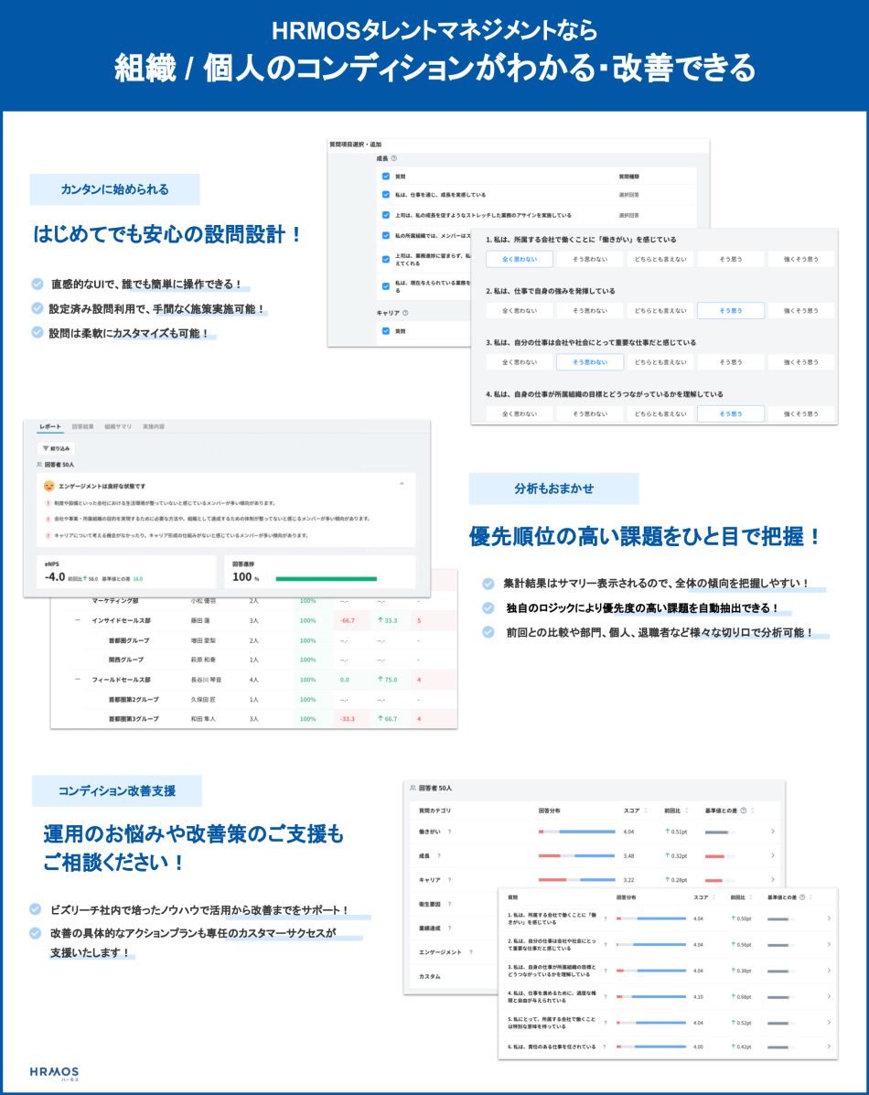Select そう思う for survey question 4
This screenshot has height=1095, width=869.
pyautogui.click(x=731, y=414)
